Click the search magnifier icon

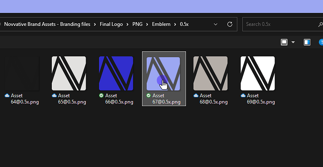(320, 25)
